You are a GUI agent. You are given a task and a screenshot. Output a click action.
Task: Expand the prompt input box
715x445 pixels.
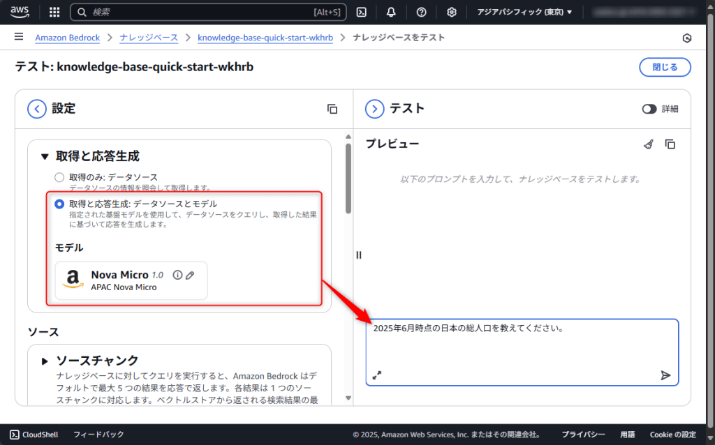click(x=376, y=375)
